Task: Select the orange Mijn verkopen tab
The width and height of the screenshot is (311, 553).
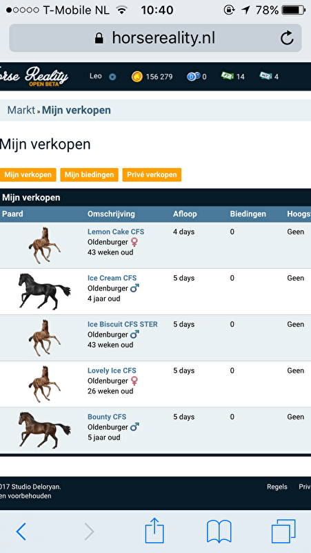Action: [28, 175]
